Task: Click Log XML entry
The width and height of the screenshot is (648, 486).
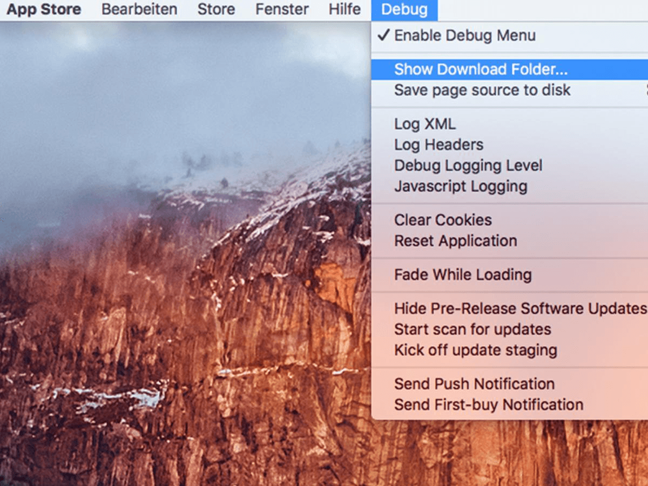Action: click(425, 124)
